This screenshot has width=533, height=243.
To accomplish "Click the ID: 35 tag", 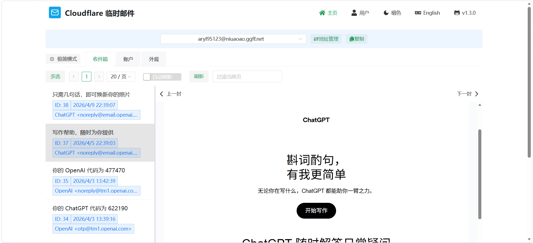I will 62,181.
